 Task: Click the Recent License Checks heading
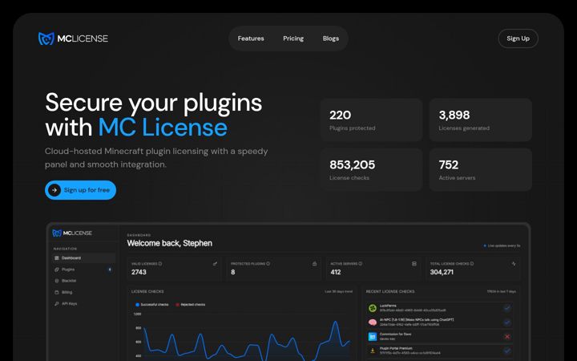click(x=390, y=291)
